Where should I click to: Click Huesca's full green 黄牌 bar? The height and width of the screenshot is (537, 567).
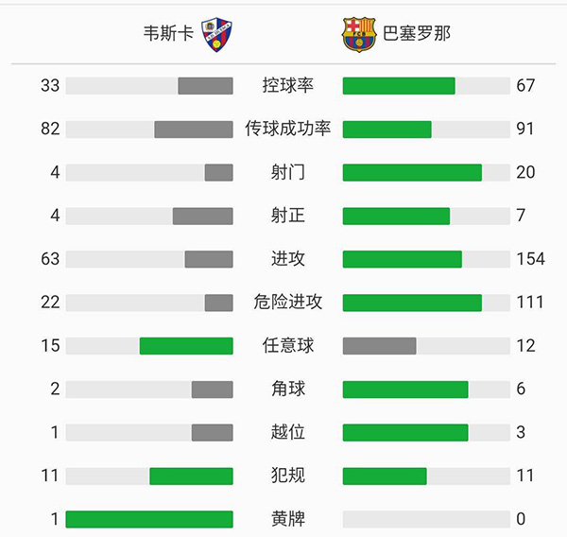149,519
